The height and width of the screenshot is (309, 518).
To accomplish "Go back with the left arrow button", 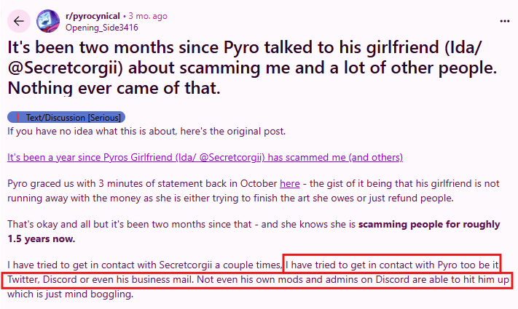I will (19, 21).
